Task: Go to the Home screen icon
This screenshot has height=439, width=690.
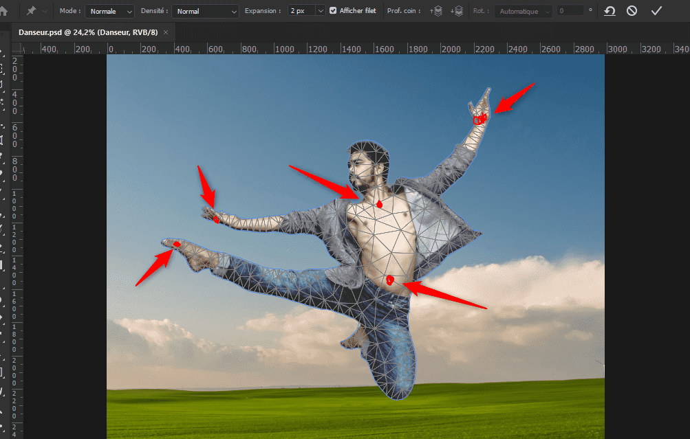Action: pos(3,10)
